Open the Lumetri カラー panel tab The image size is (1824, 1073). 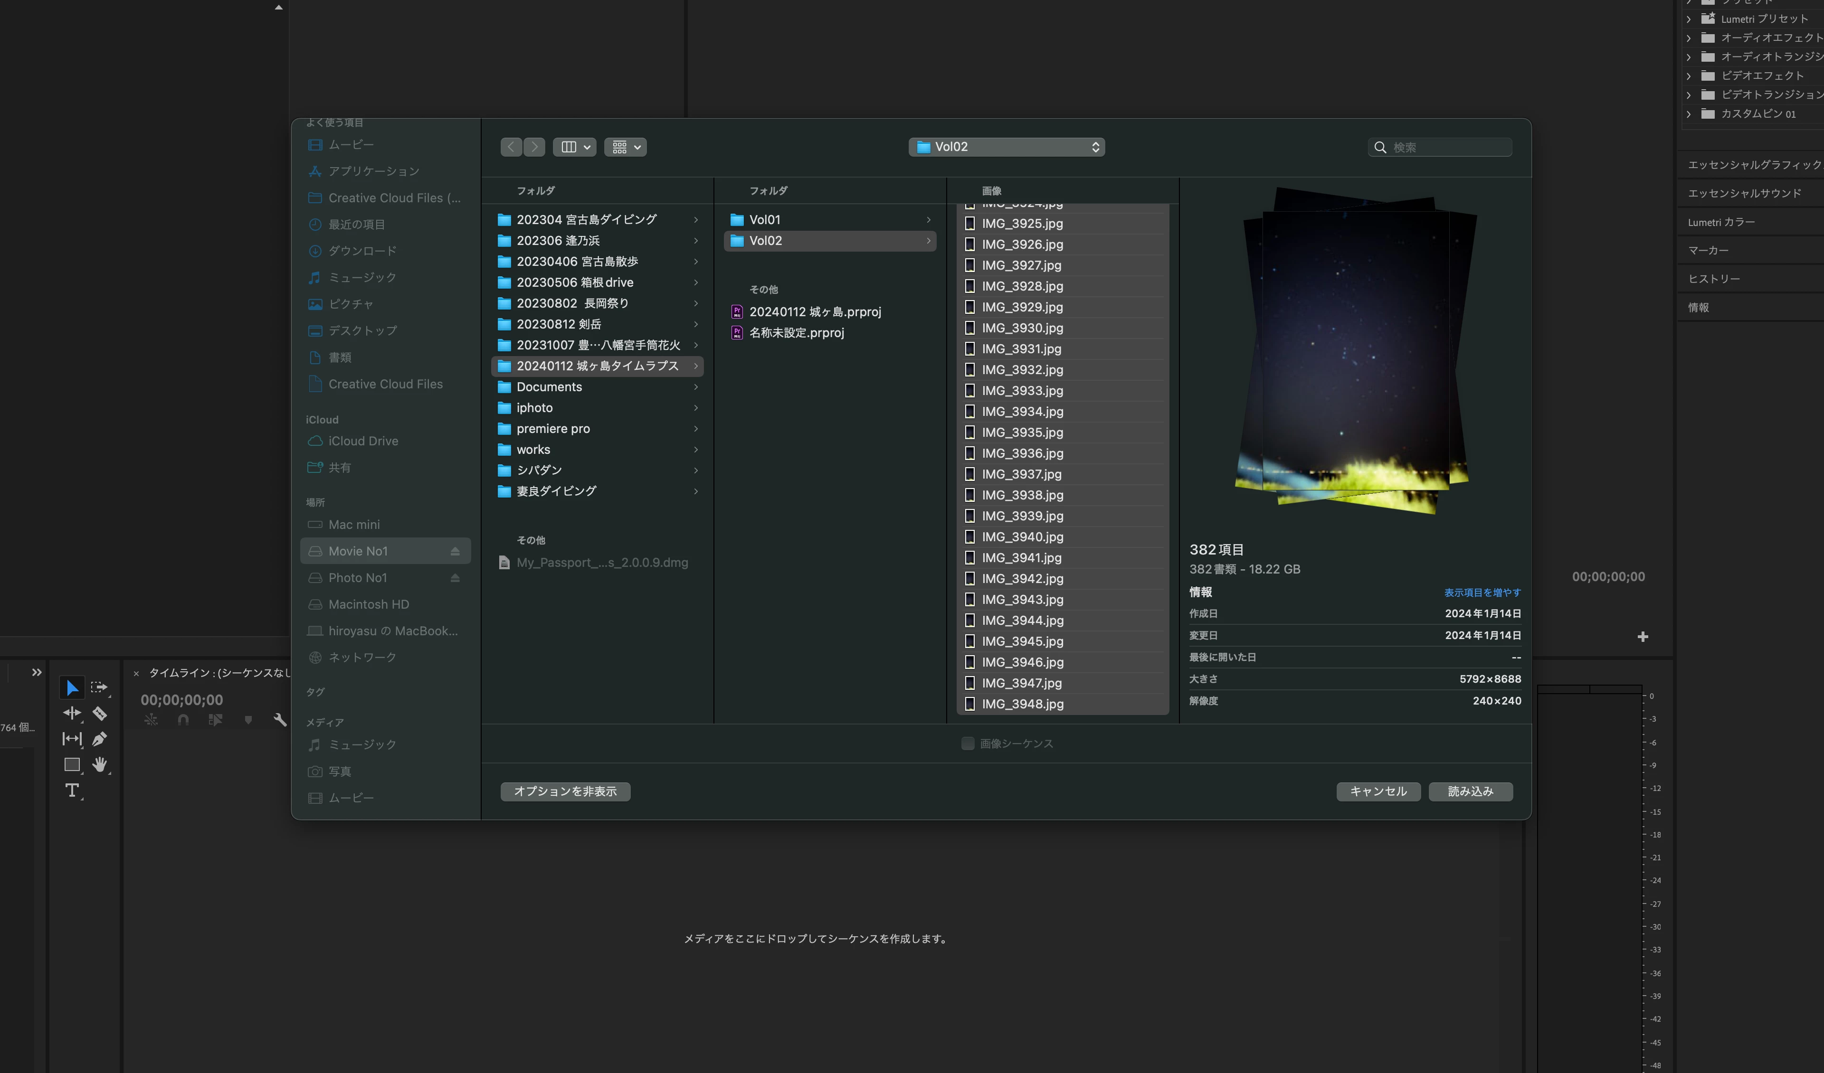1720,222
